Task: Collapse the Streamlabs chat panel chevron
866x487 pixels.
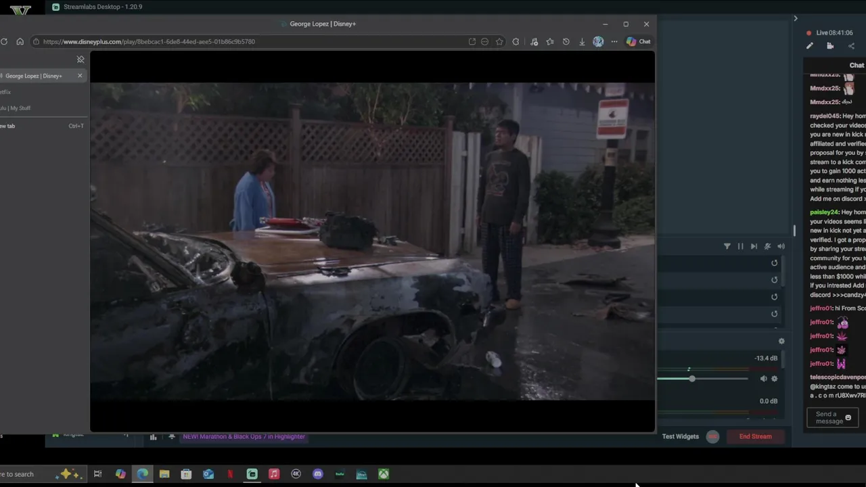Action: tap(796, 18)
